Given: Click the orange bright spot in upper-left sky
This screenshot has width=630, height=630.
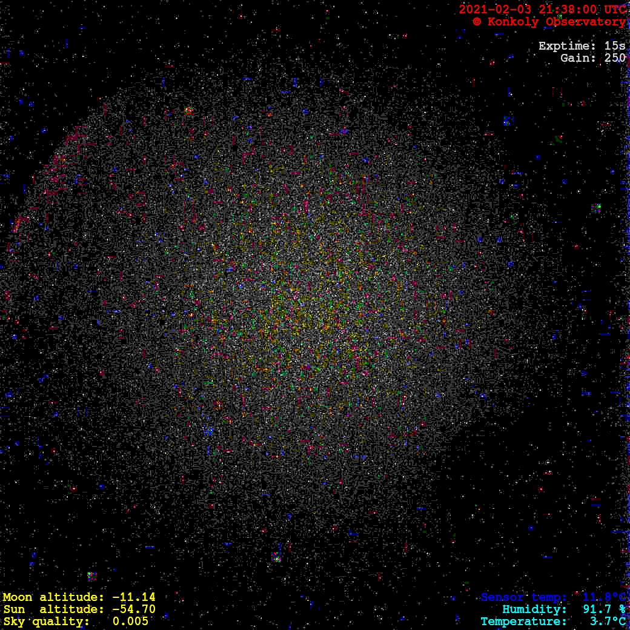Looking at the screenshot, I should [x=188, y=111].
